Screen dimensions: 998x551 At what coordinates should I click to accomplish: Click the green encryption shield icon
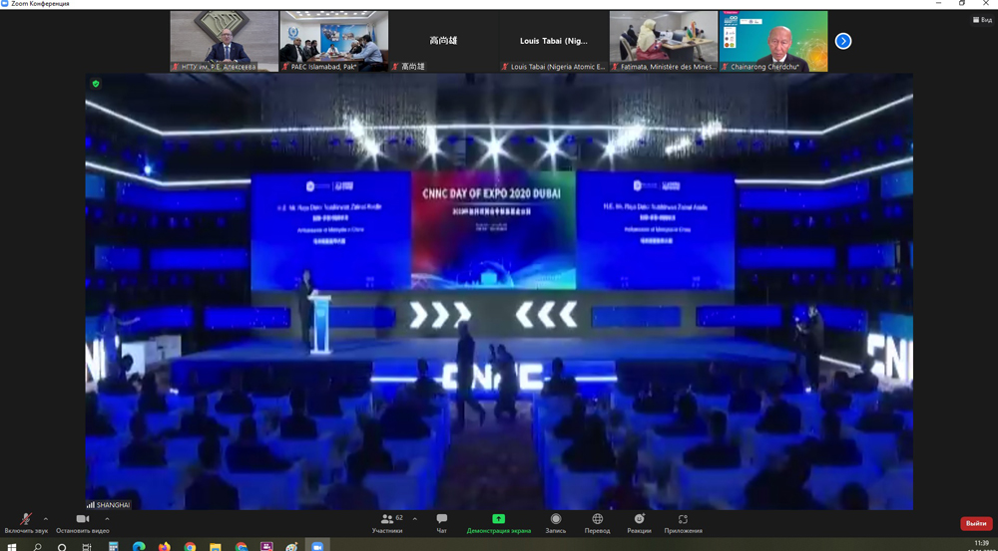96,84
